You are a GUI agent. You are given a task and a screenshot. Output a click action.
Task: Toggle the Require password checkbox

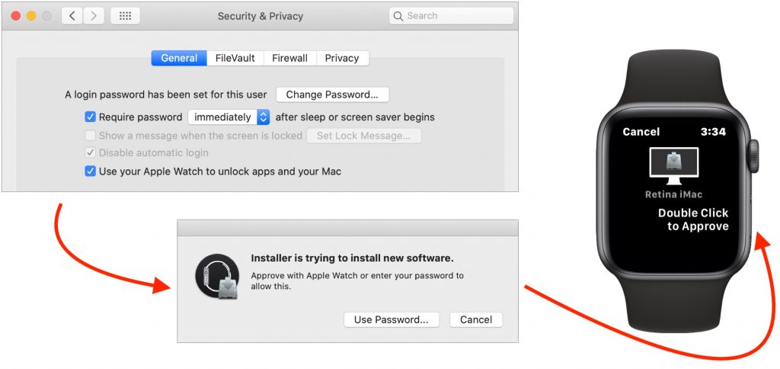tap(91, 117)
